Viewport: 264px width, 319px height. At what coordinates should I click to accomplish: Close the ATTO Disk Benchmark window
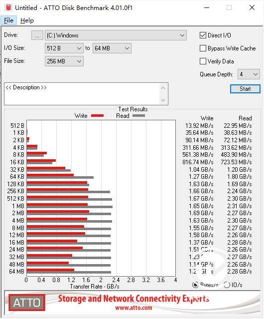pyautogui.click(x=252, y=7)
